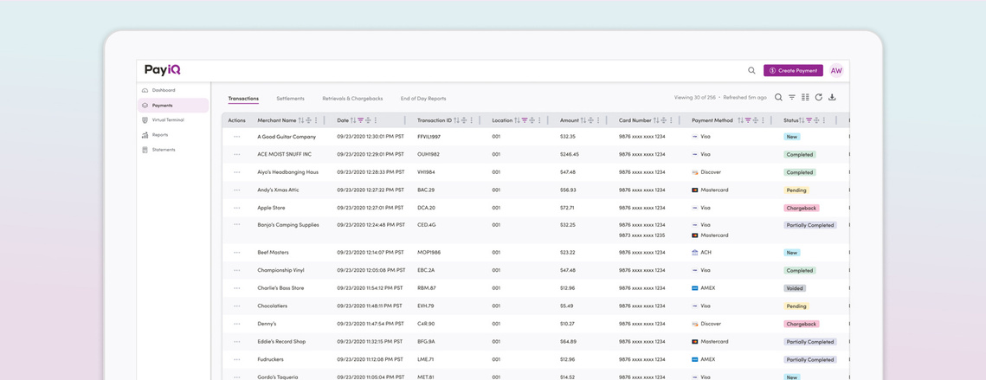
Task: Switch to the Transactions tab
Action: point(243,99)
